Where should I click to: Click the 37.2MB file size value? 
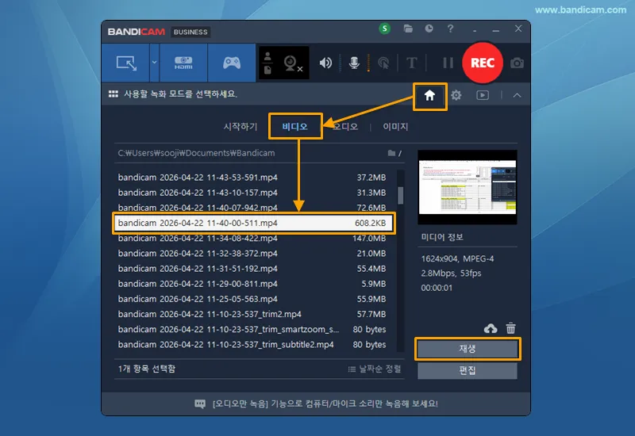(371, 177)
